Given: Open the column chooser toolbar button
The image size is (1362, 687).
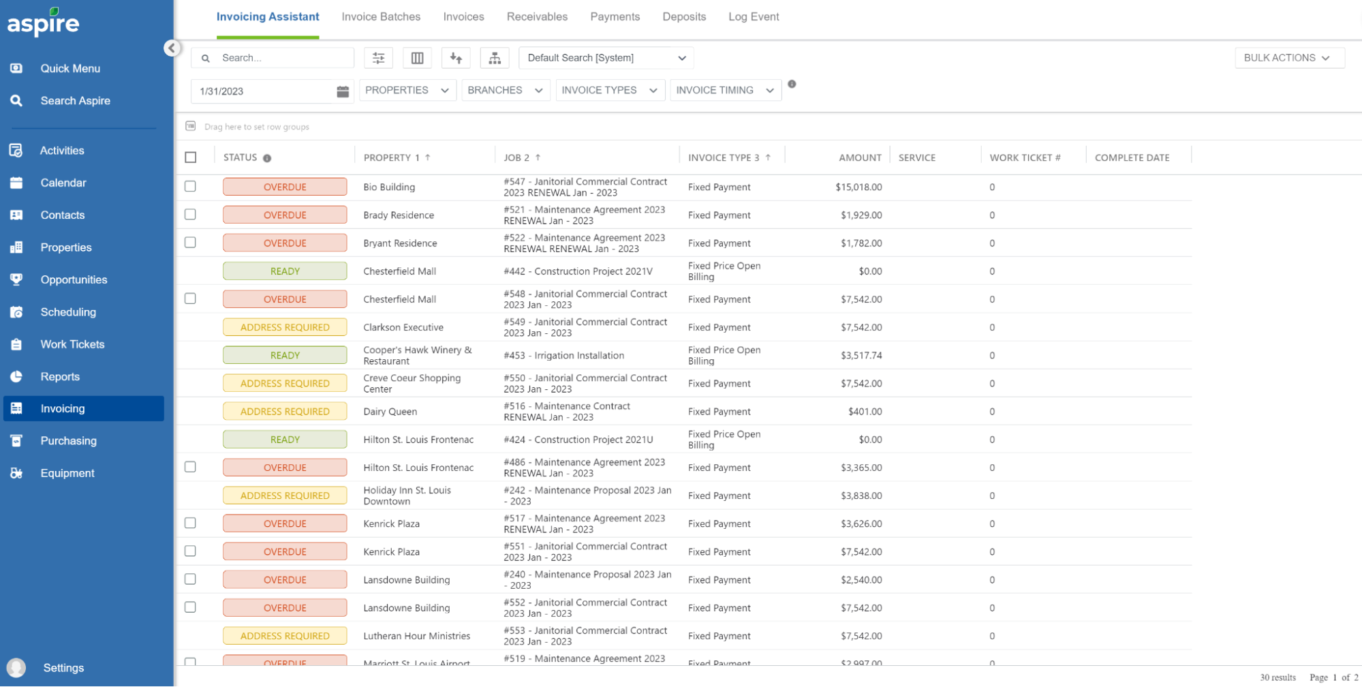Looking at the screenshot, I should (418, 58).
